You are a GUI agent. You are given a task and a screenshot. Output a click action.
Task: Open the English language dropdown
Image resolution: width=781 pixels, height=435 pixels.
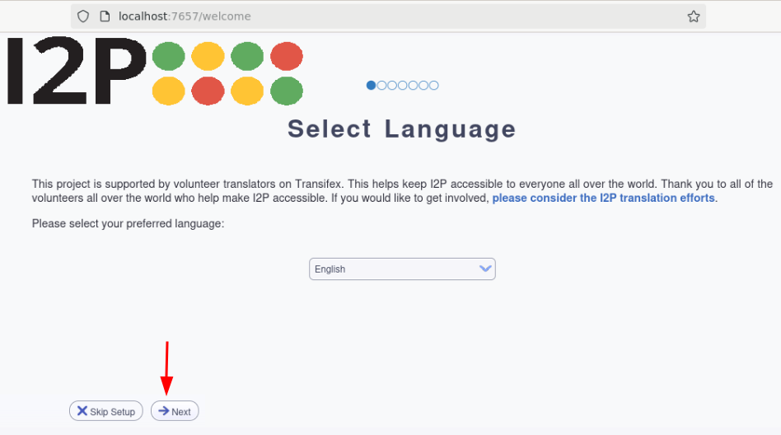pos(402,269)
